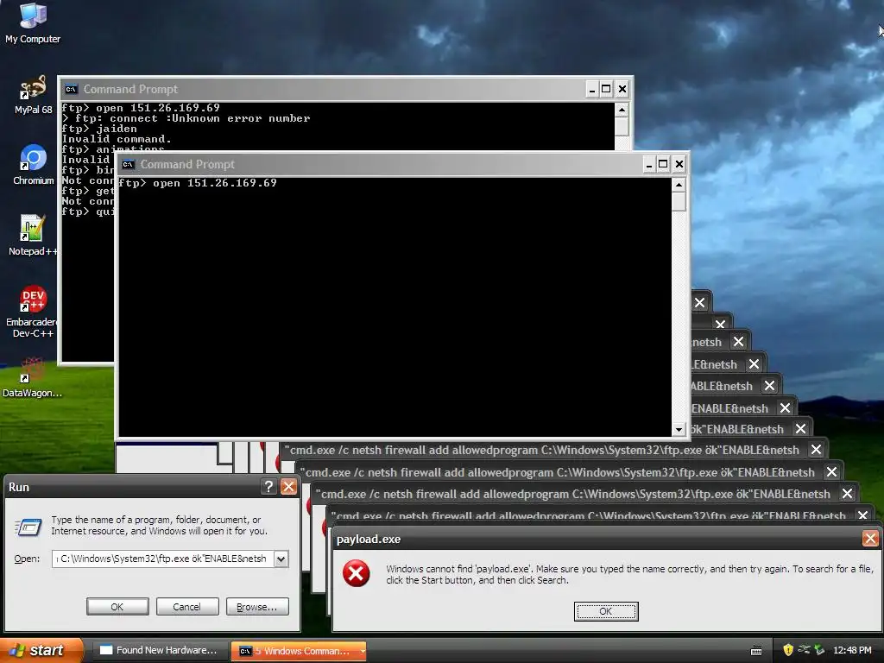Click the network connection tray icon
Image resolution: width=884 pixels, height=663 pixels.
click(x=804, y=650)
